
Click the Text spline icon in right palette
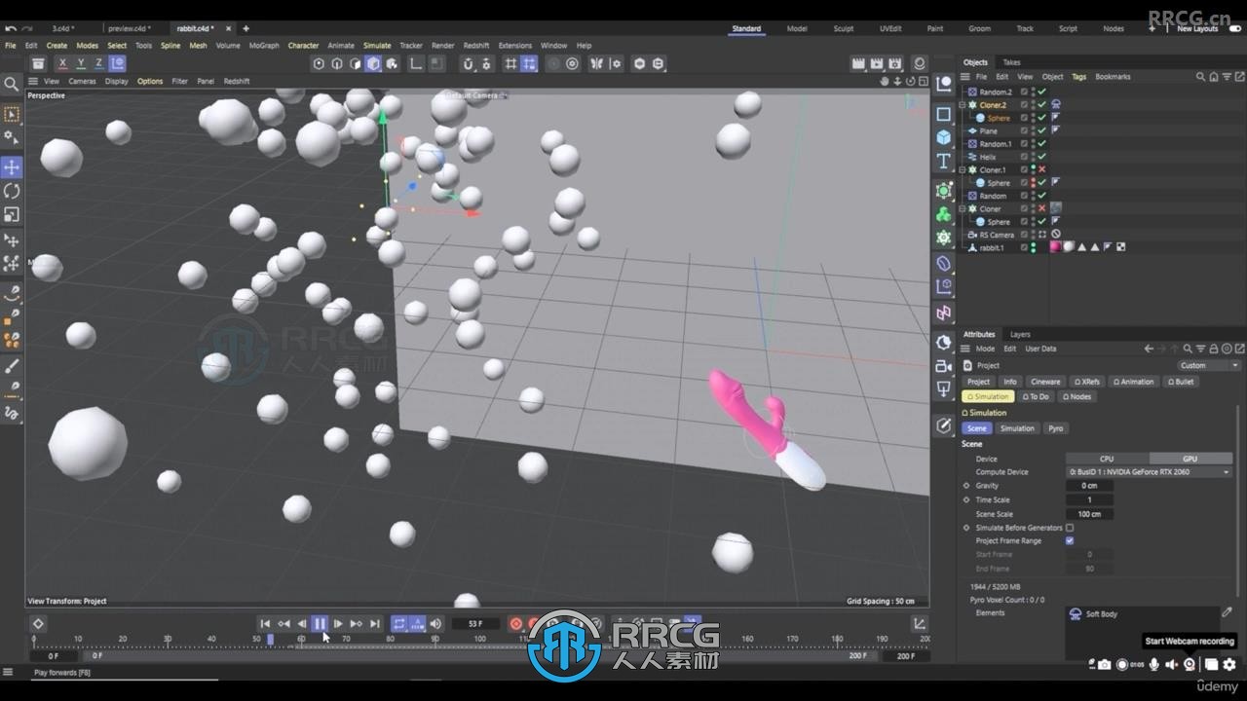click(943, 161)
